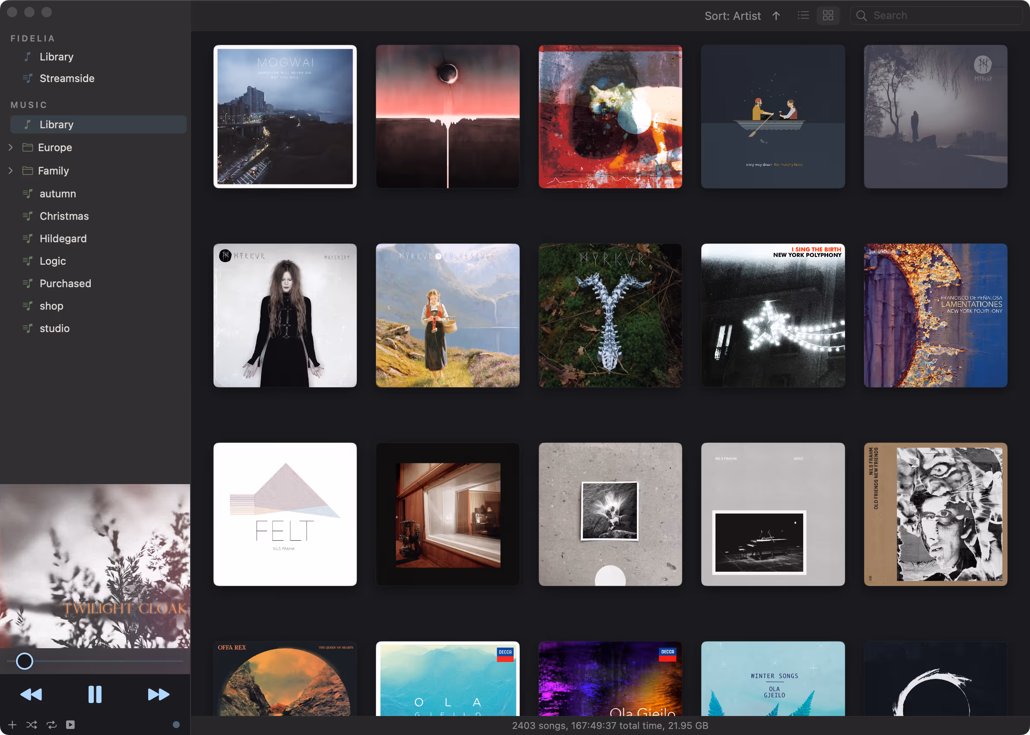
Task: Toggle shuffle mode
Action: [x=32, y=725]
